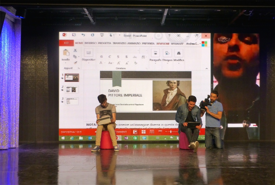This screenshot has height=185, width=275.
Task: Open the TRANSIZIONI tab
Action: 119,43
